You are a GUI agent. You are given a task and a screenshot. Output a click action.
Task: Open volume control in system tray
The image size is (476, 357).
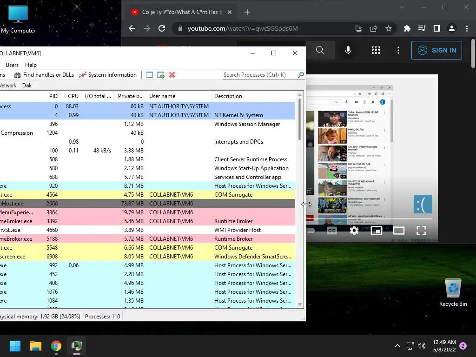coord(422,346)
